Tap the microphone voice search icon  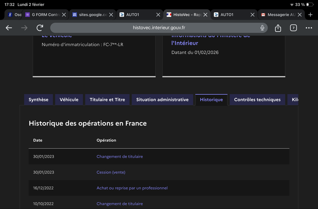click(262, 28)
